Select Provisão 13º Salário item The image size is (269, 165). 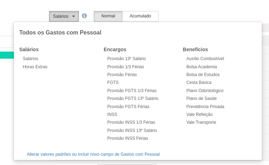click(x=127, y=59)
